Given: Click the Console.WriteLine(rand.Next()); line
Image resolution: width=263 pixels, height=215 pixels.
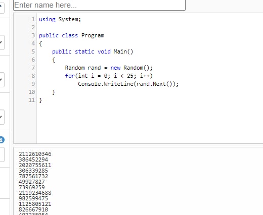Looking at the screenshot, I should point(128,84).
